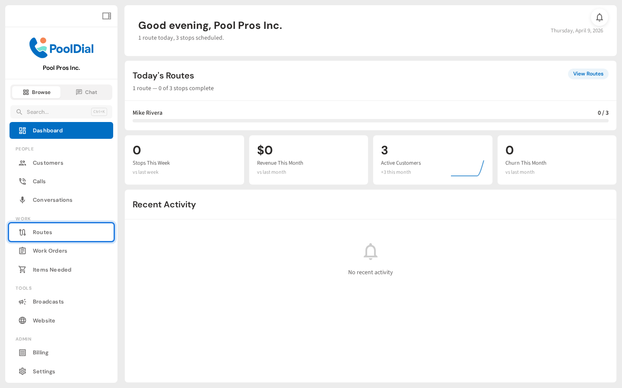This screenshot has width=622, height=388.
Task: Click the Items Needed shopping cart icon
Action: point(22,269)
